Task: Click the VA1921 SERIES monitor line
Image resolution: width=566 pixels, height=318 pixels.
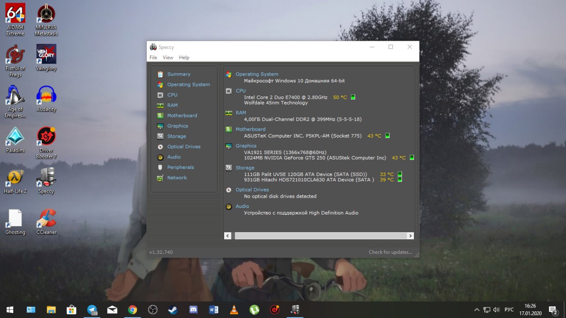Action: coord(285,152)
